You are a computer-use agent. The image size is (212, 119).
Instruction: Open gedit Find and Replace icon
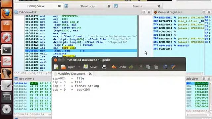pyautogui.click(x=173, y=67)
